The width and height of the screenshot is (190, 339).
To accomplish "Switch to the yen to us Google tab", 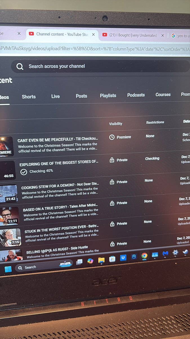I will click(x=180, y=36).
